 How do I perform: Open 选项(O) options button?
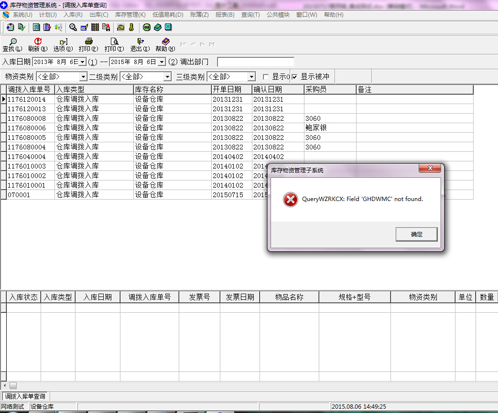tap(63, 45)
